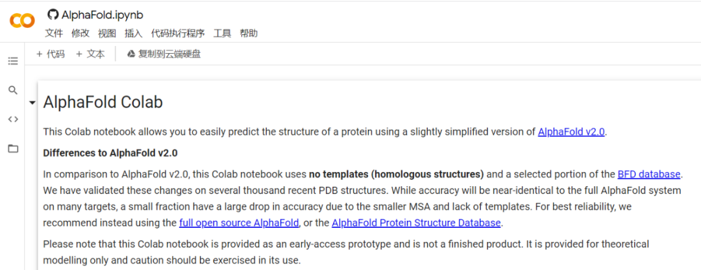Open the 视图 menu

pyautogui.click(x=107, y=34)
